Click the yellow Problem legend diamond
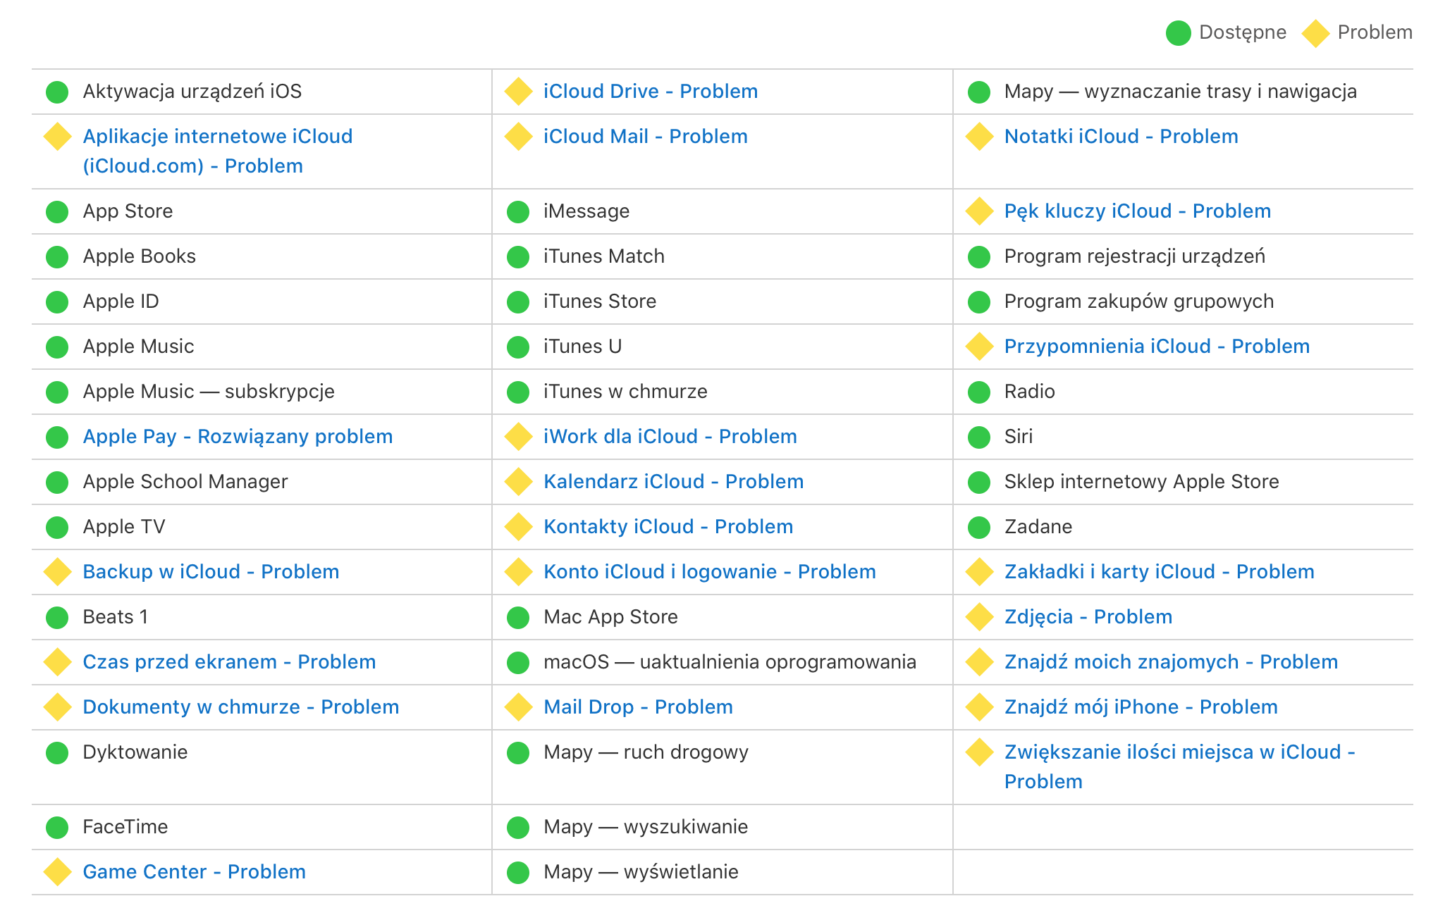1438x908 pixels. tap(1315, 33)
